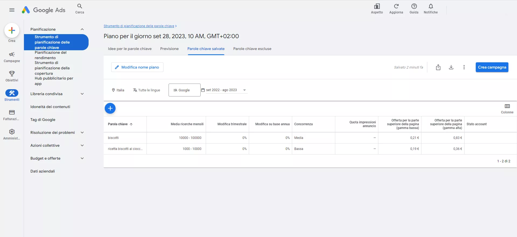
Task: Switch to Parole chiave escluse tab
Action: (x=252, y=49)
